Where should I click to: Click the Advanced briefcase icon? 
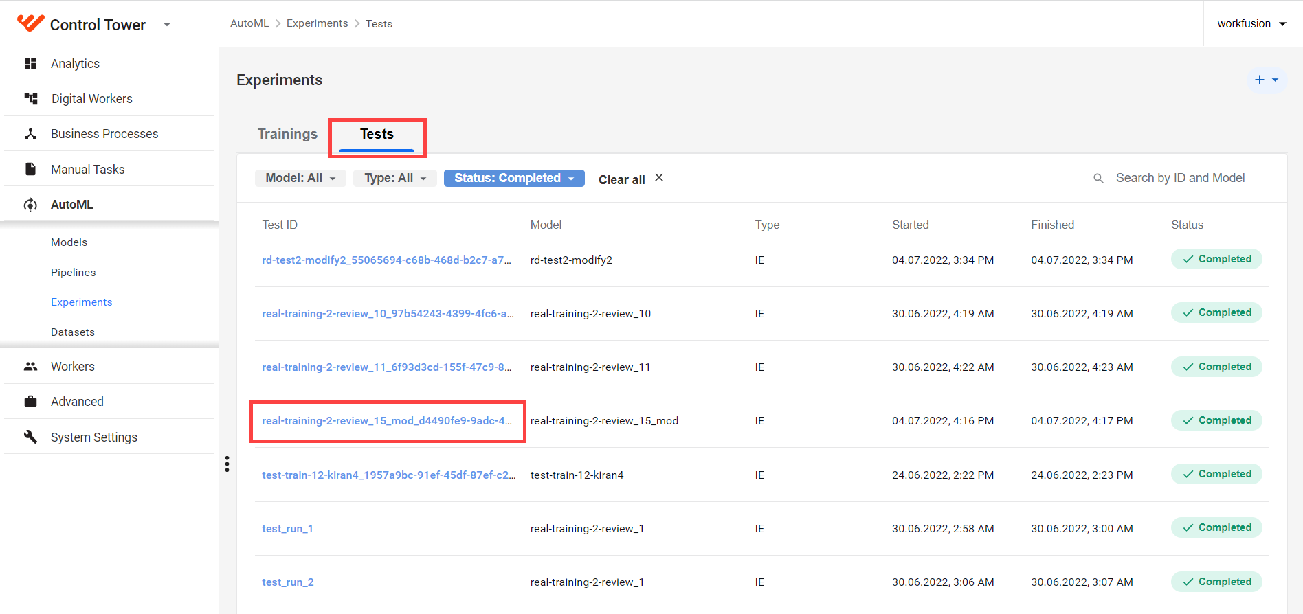pos(30,402)
